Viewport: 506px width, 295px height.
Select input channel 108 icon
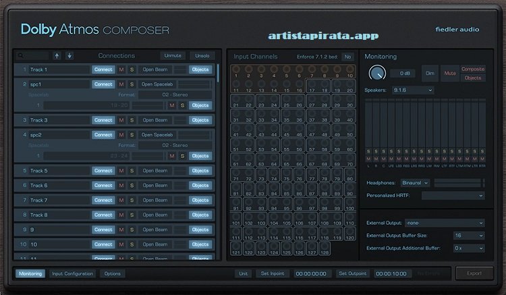click(x=325, y=217)
